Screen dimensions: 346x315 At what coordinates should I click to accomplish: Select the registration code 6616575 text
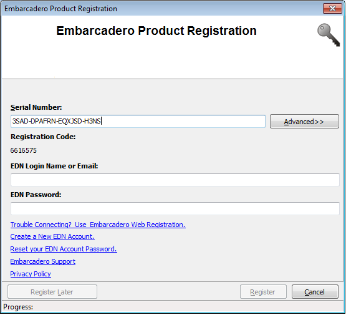[x=24, y=150]
